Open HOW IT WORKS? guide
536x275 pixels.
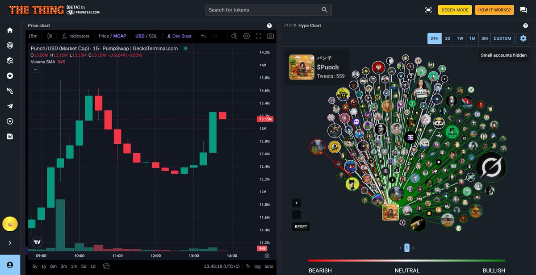[494, 10]
